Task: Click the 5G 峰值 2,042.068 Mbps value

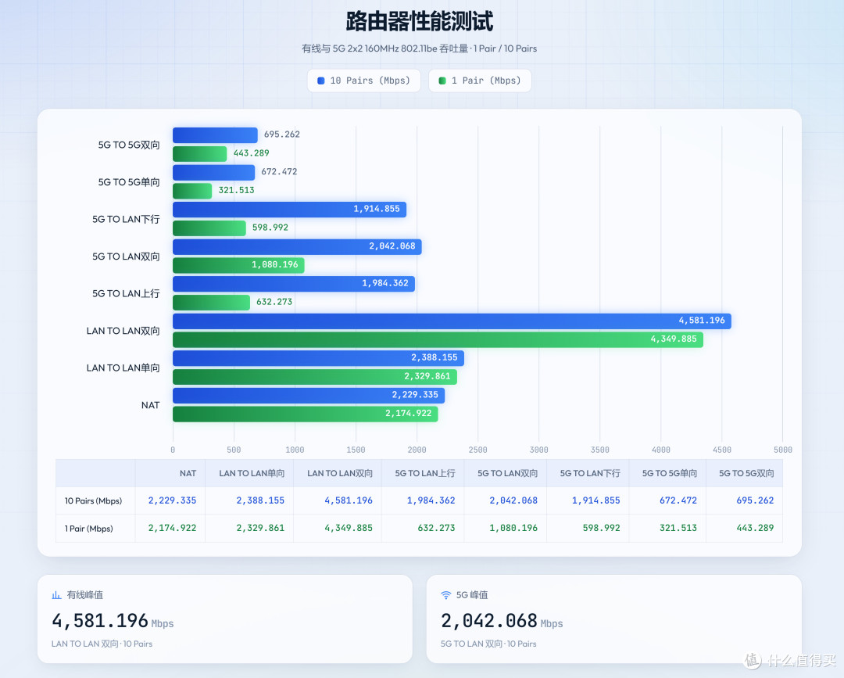Action: click(x=502, y=621)
